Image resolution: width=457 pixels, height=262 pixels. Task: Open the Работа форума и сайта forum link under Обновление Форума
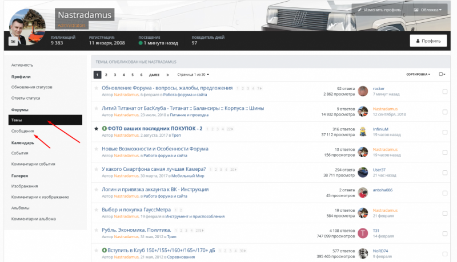tap(185, 95)
